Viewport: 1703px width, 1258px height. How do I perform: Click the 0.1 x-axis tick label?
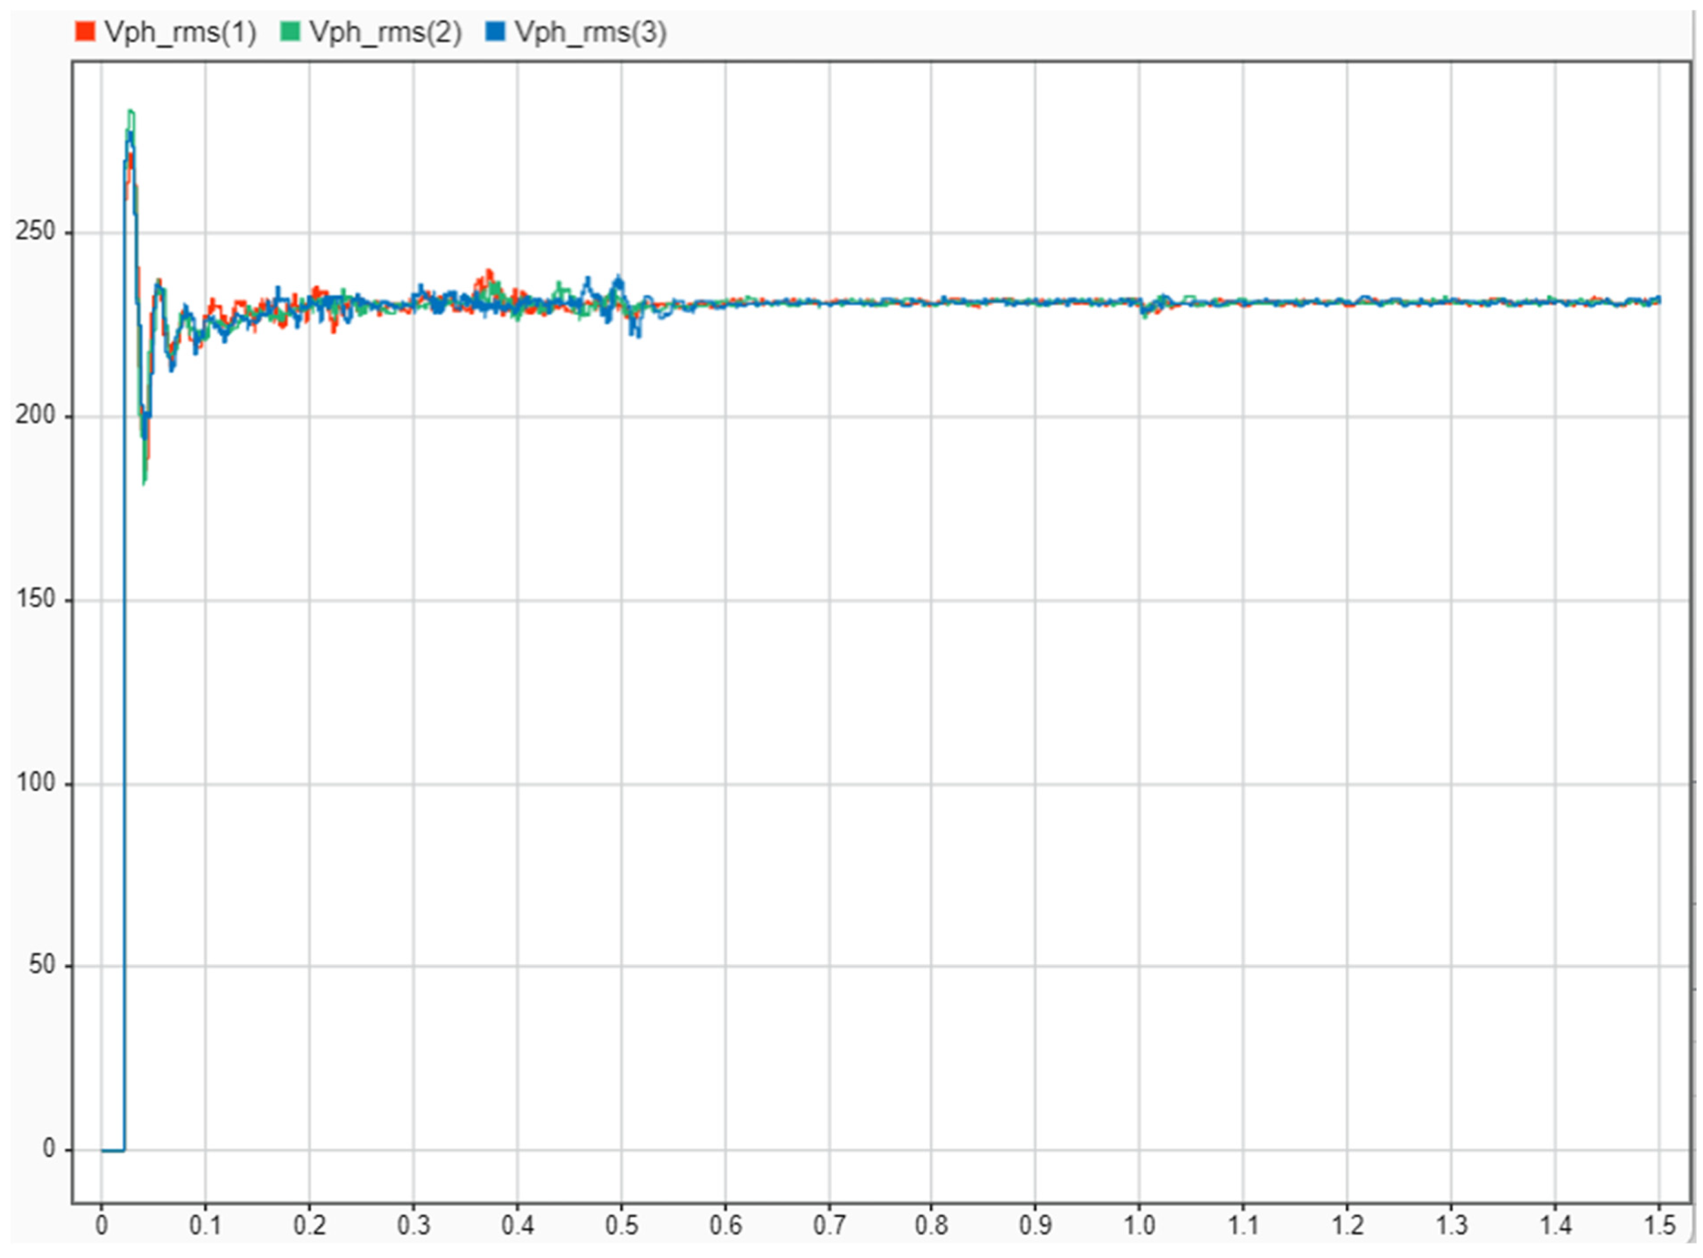pos(205,1225)
